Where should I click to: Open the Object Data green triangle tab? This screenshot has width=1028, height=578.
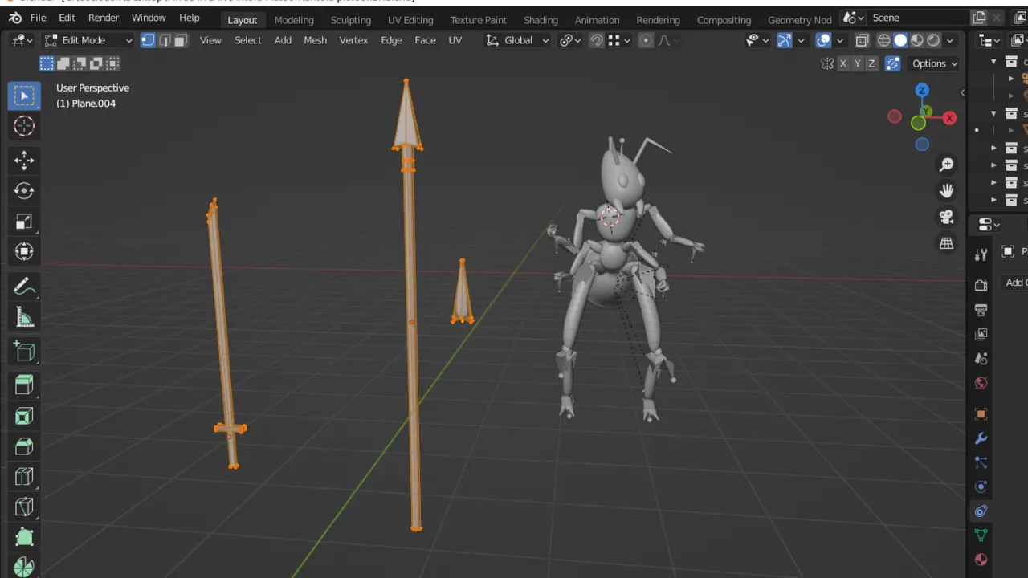click(x=981, y=535)
